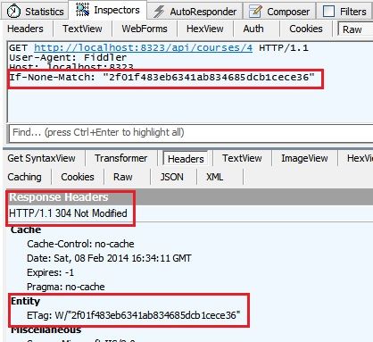Click the Statistics clock icon
The height and width of the screenshot is (342, 373).
13,12
